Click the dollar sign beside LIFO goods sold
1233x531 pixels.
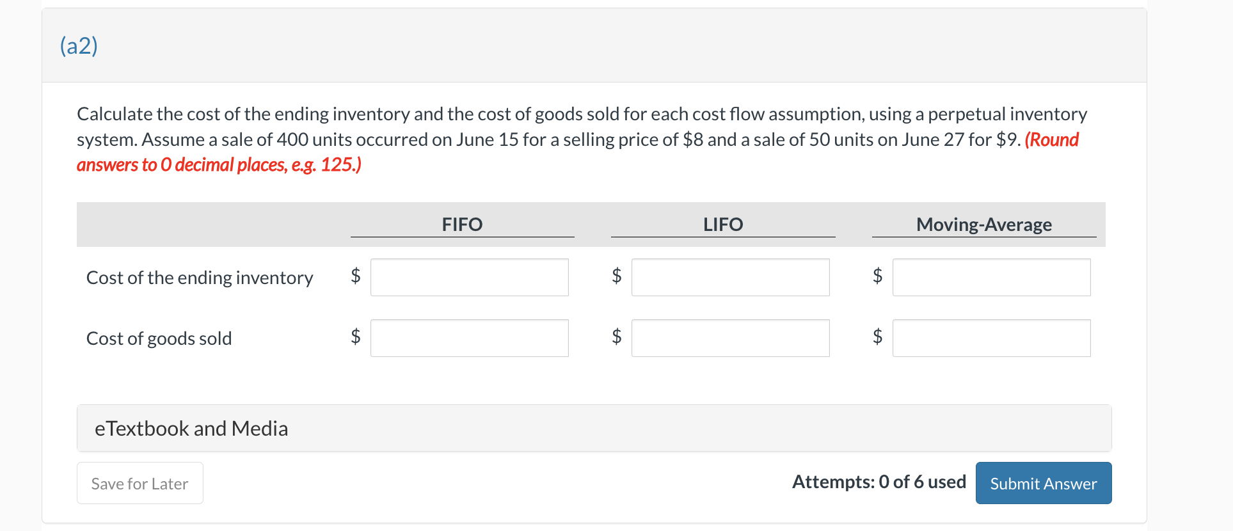coord(616,337)
